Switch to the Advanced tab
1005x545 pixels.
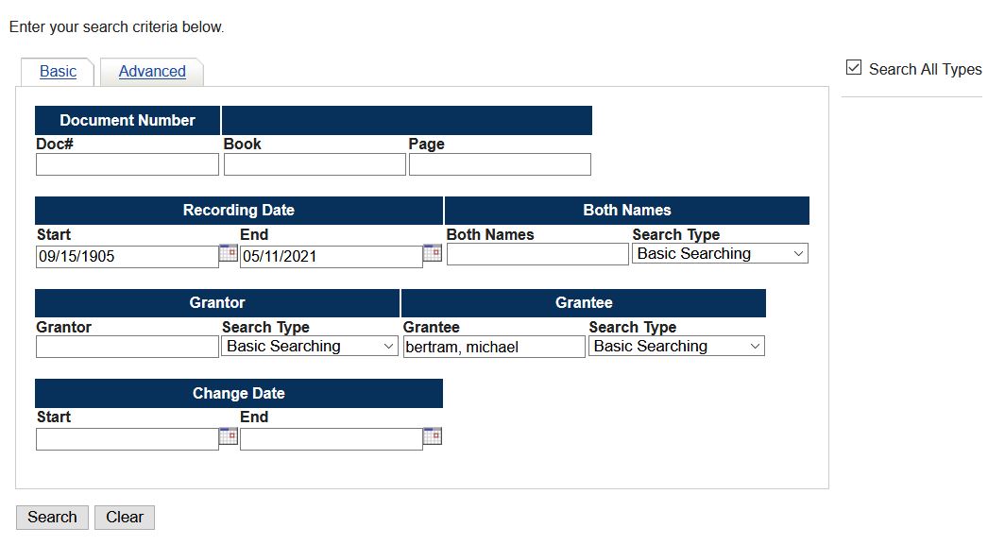coord(152,72)
